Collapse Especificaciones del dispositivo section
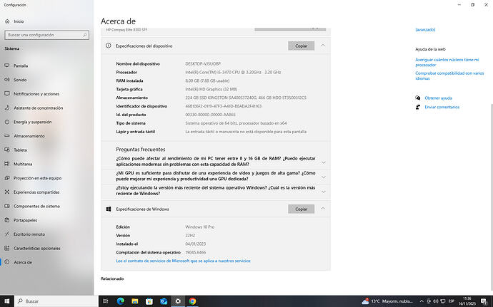493x307 pixels. click(323, 46)
